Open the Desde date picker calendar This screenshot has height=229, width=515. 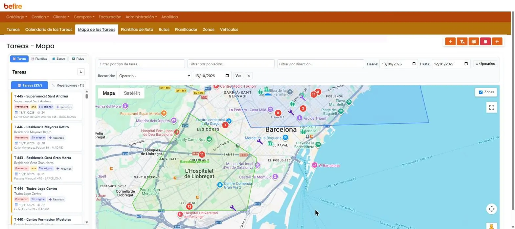(x=414, y=64)
